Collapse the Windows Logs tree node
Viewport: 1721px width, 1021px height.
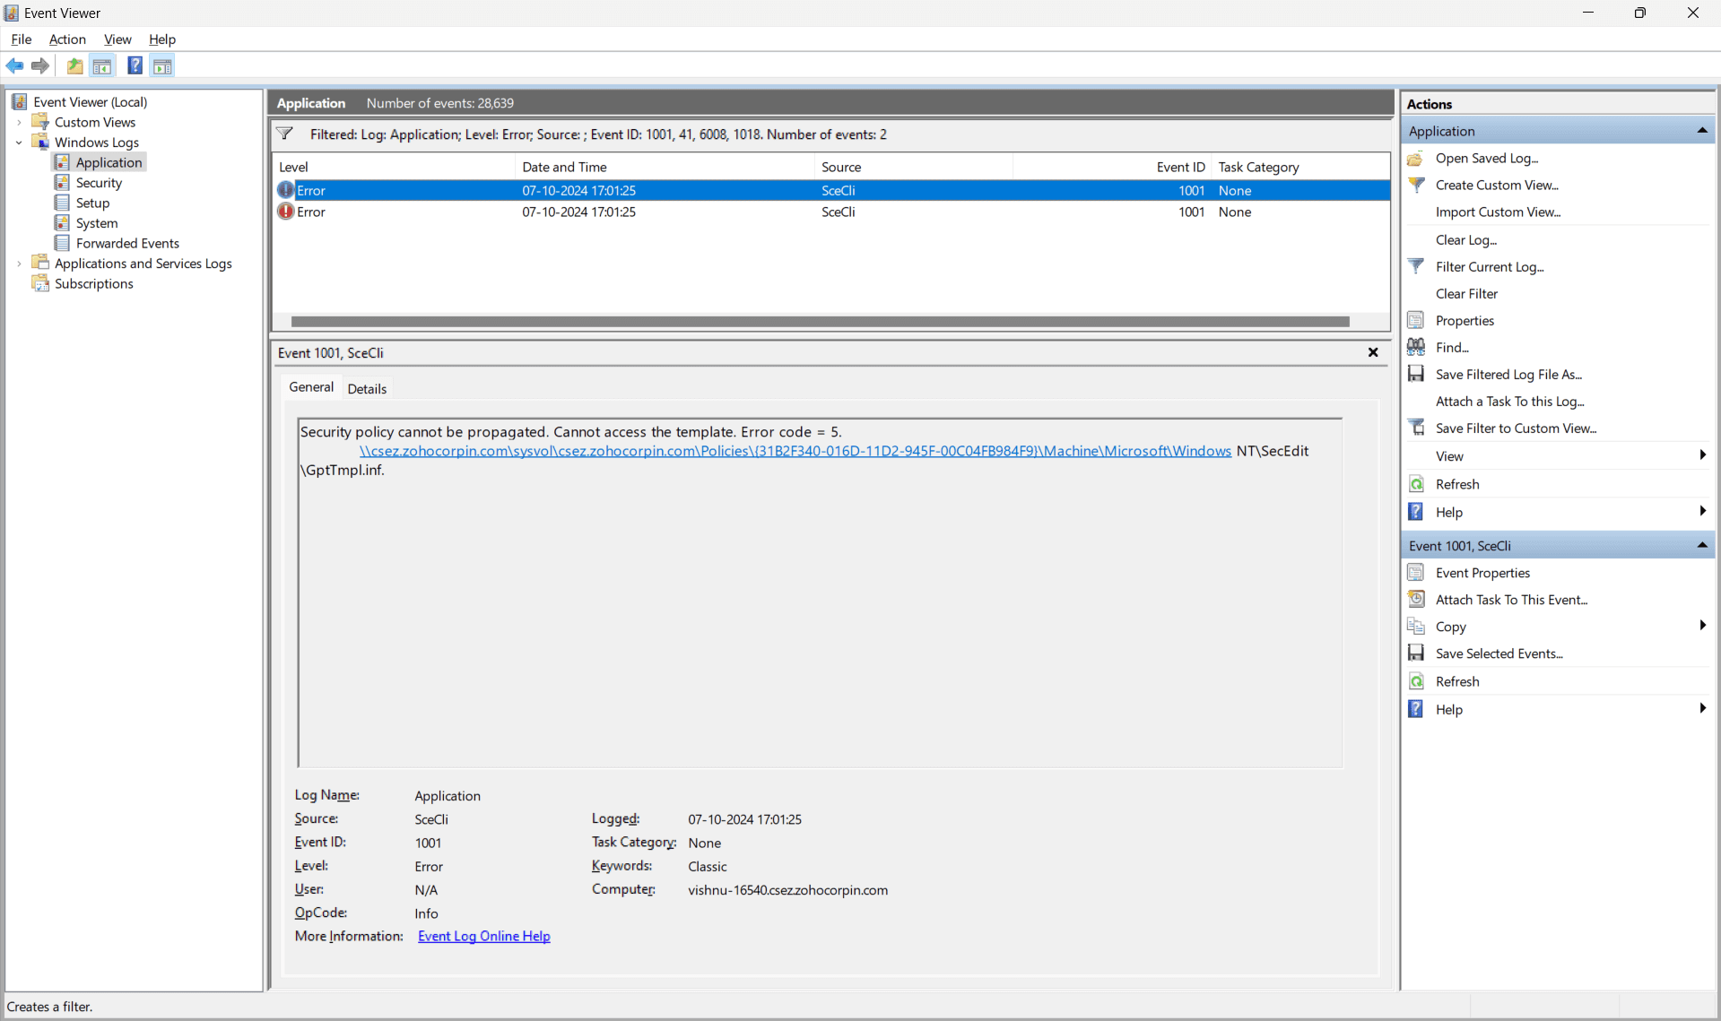[x=19, y=143]
